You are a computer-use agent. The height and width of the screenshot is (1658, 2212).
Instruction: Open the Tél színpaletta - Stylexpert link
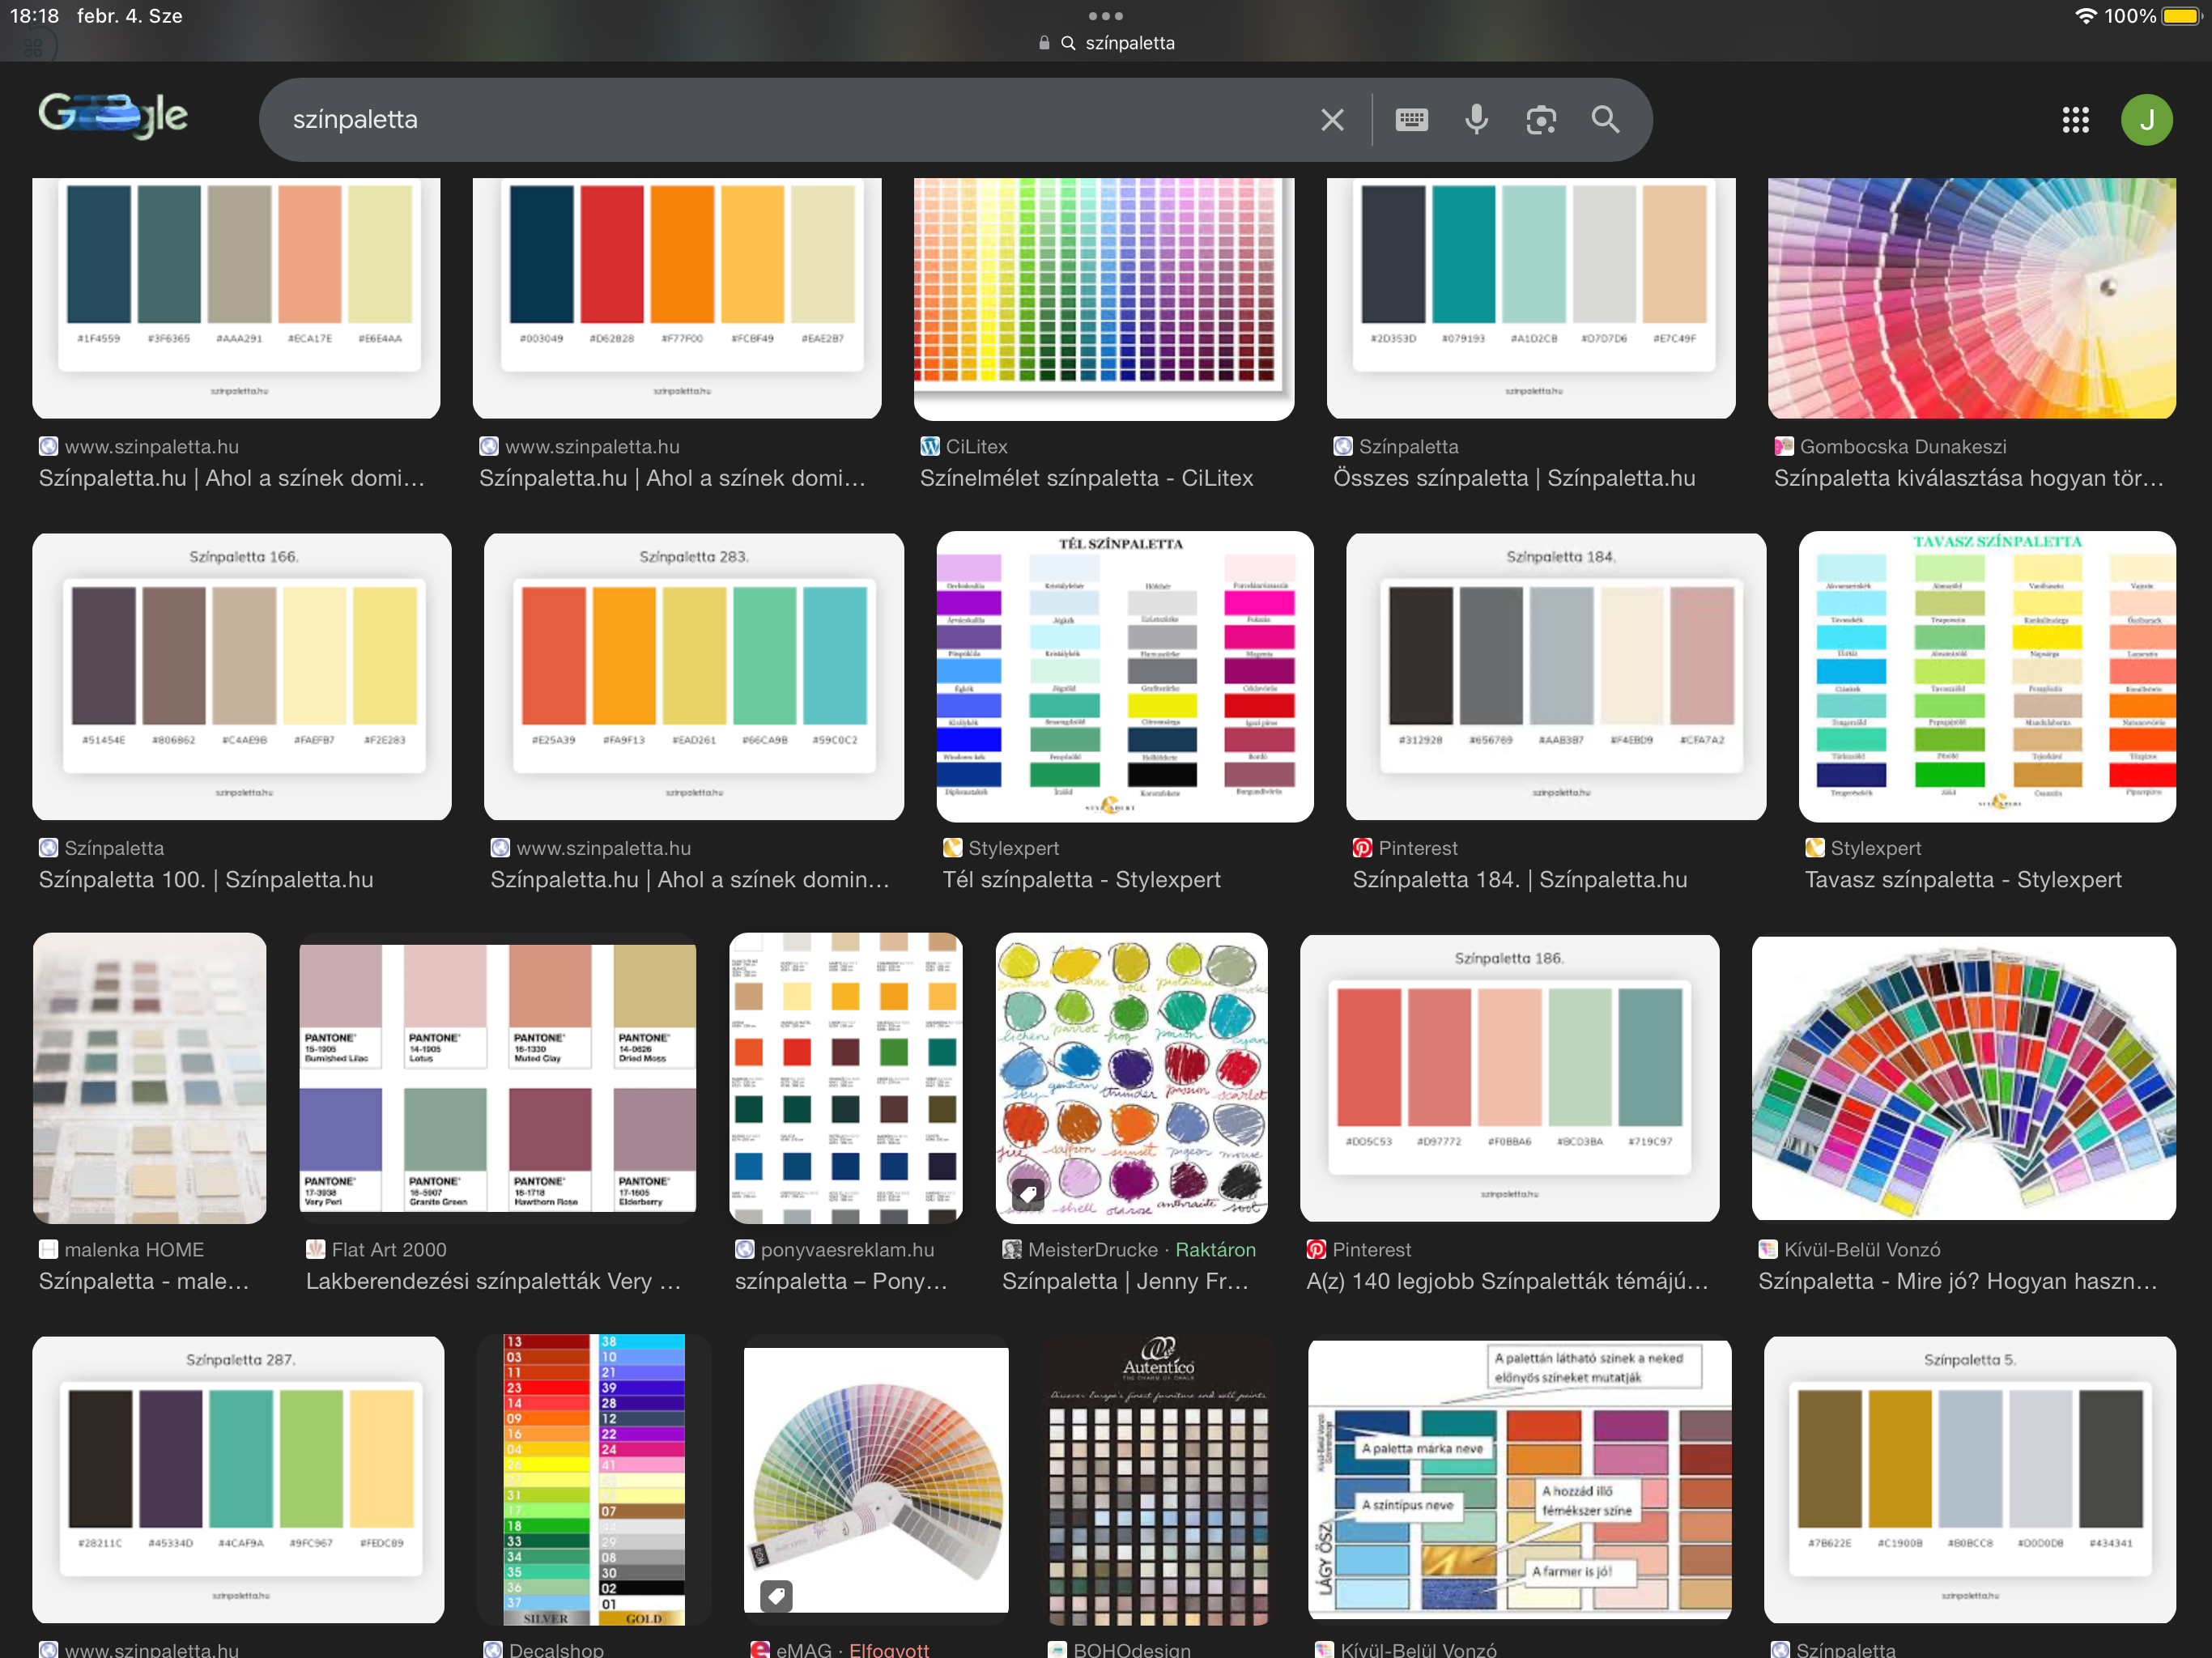(1081, 879)
